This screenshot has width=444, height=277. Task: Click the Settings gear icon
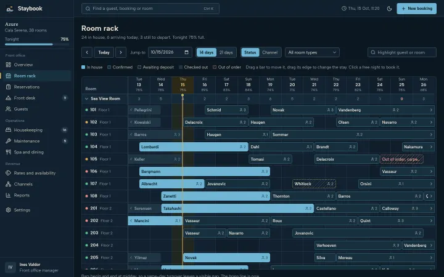pos(8,210)
